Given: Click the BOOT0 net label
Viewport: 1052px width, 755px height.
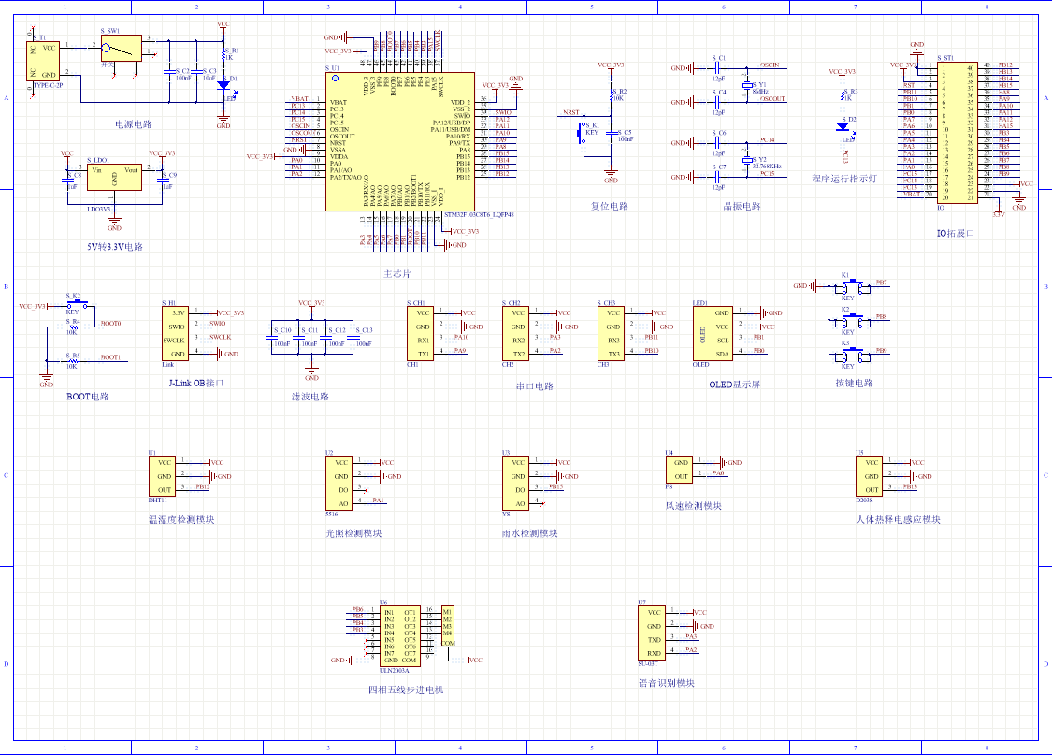Looking at the screenshot, I should 110,324.
